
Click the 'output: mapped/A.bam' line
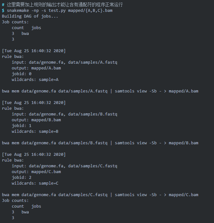click(36, 68)
